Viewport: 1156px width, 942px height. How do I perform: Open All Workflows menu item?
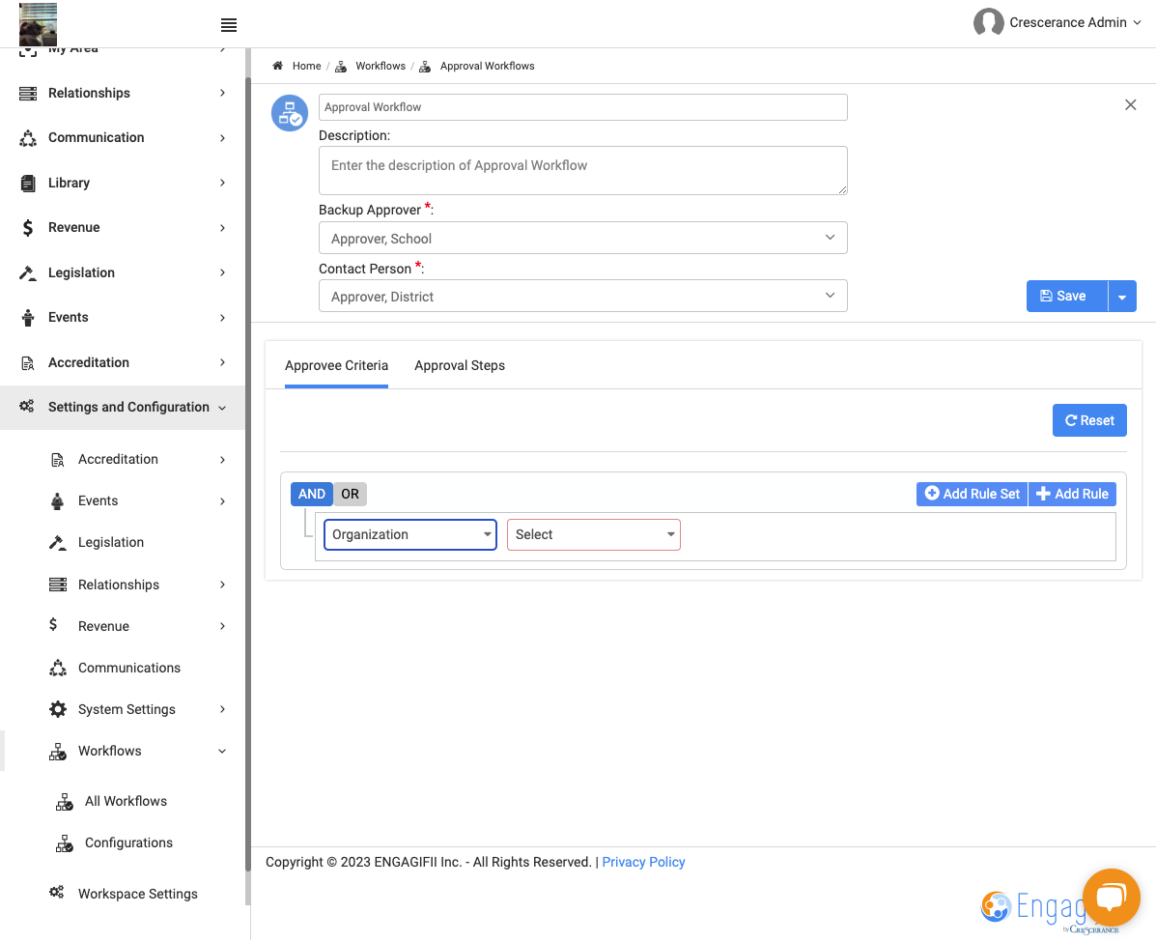(126, 802)
